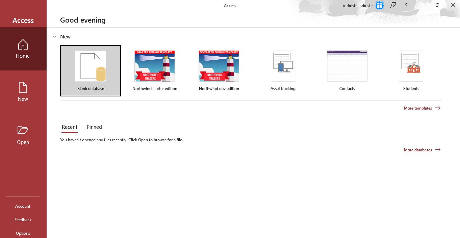This screenshot has width=460, height=238.
Task: Choose the Northwind dev edition template
Action: 219,71
